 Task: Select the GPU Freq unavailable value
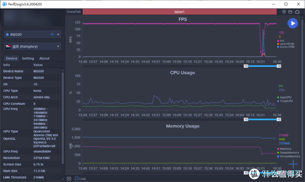(42, 151)
